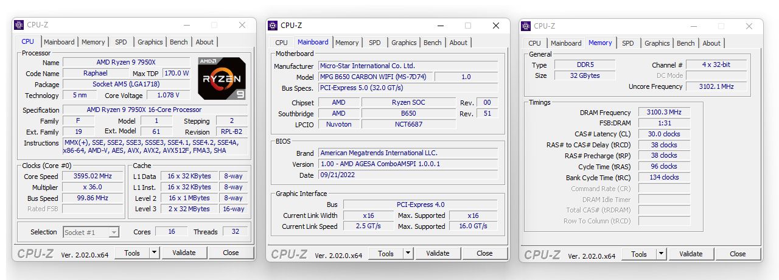Switch to Mainboard tab in the CPU window
This screenshot has height=280, width=779.
click(59, 42)
